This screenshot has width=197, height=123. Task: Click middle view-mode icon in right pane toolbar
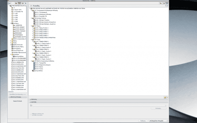(164, 3)
